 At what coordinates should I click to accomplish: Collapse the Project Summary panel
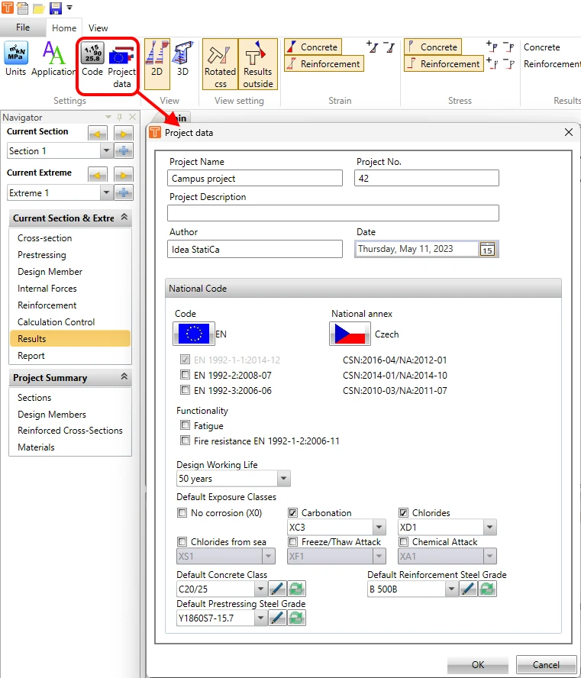[x=124, y=377]
